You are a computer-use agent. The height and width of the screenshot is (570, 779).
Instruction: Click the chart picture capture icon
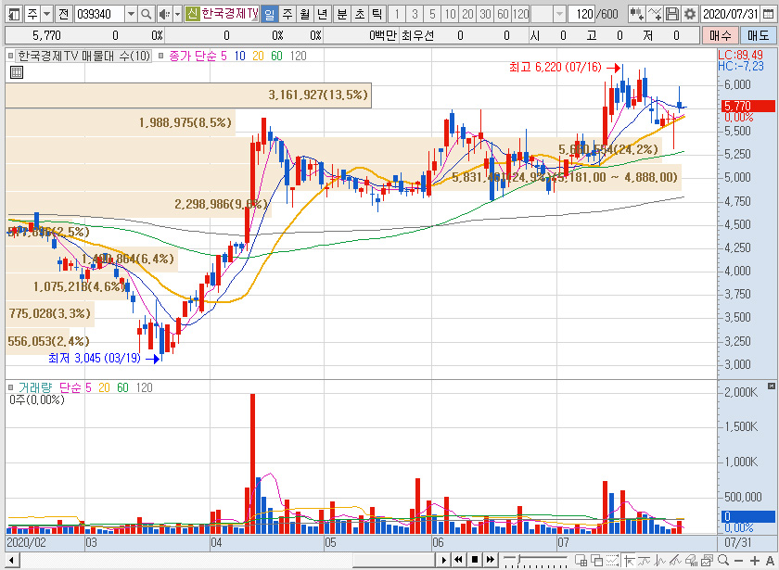(707, 560)
